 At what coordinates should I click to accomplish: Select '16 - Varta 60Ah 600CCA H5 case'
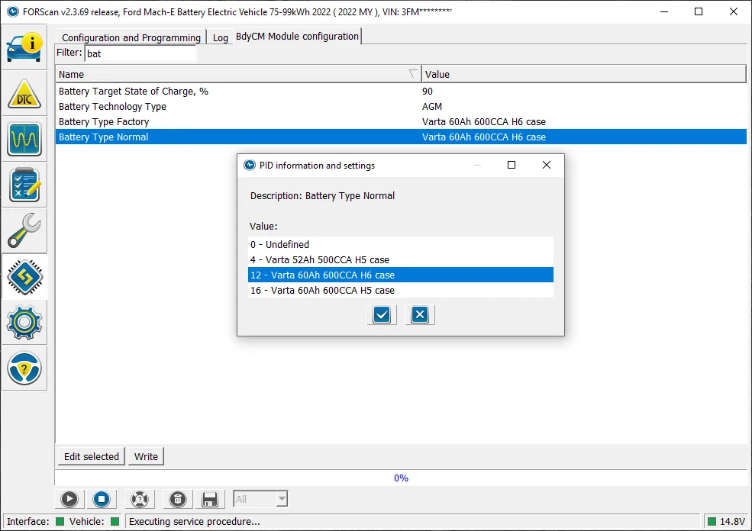pos(401,291)
